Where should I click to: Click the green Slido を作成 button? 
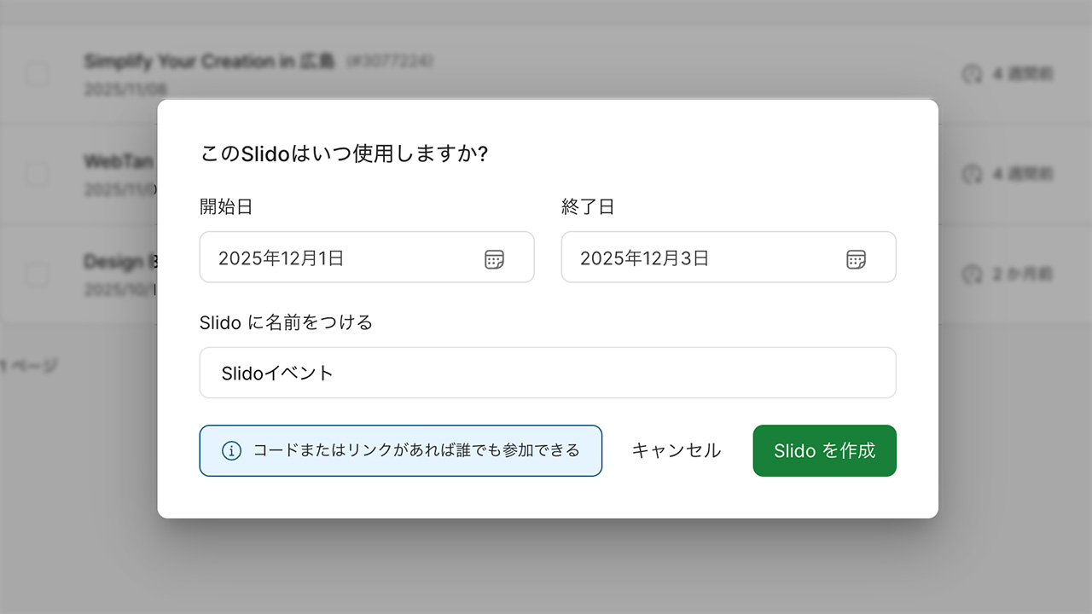pyautogui.click(x=824, y=450)
